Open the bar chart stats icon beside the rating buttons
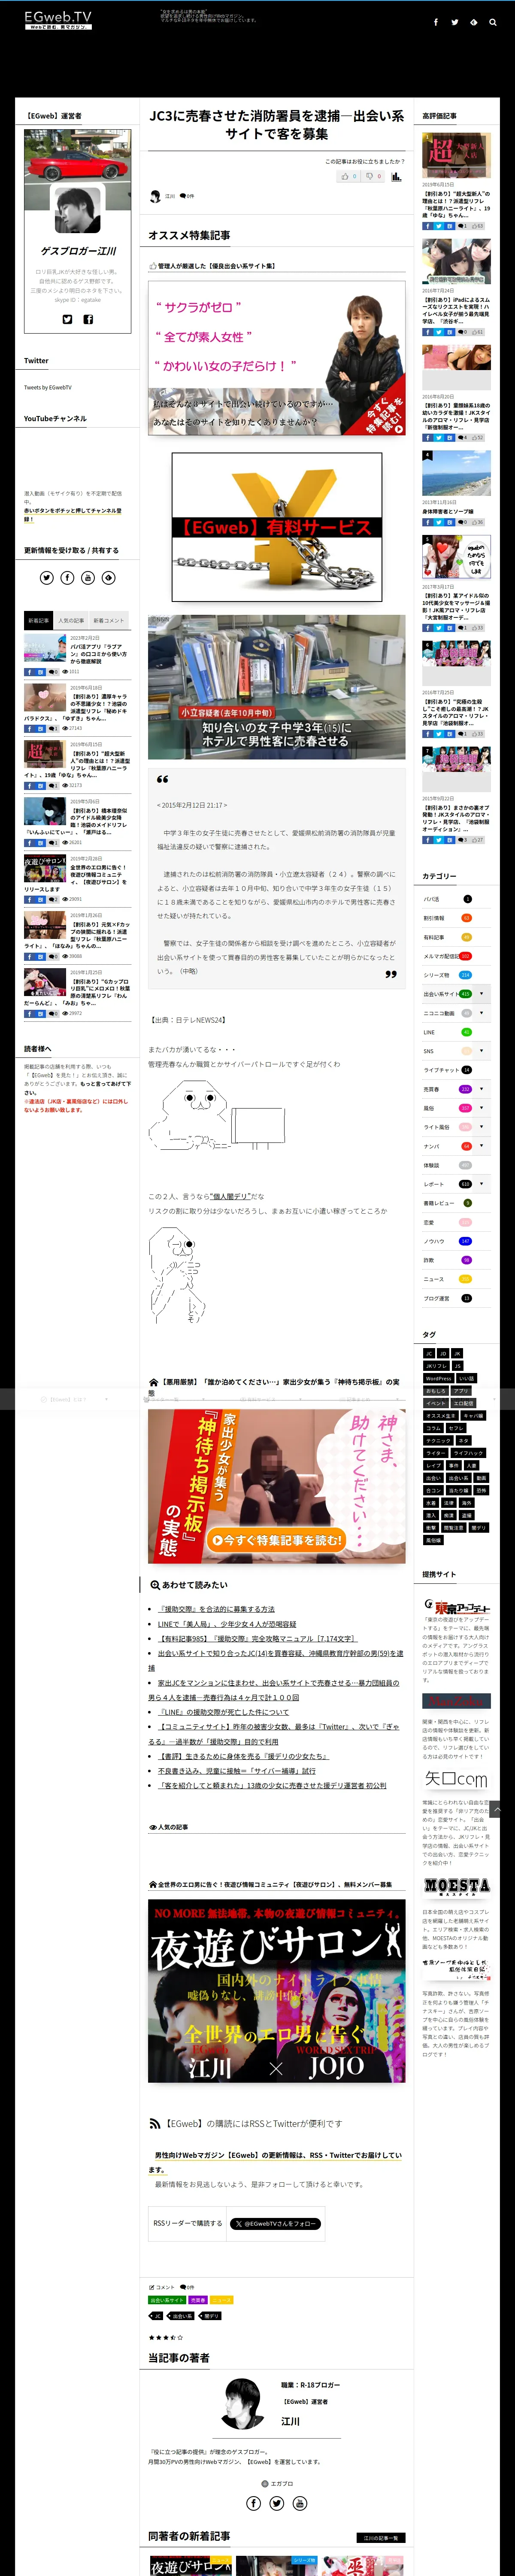This screenshot has height=2576, width=515. point(396,177)
